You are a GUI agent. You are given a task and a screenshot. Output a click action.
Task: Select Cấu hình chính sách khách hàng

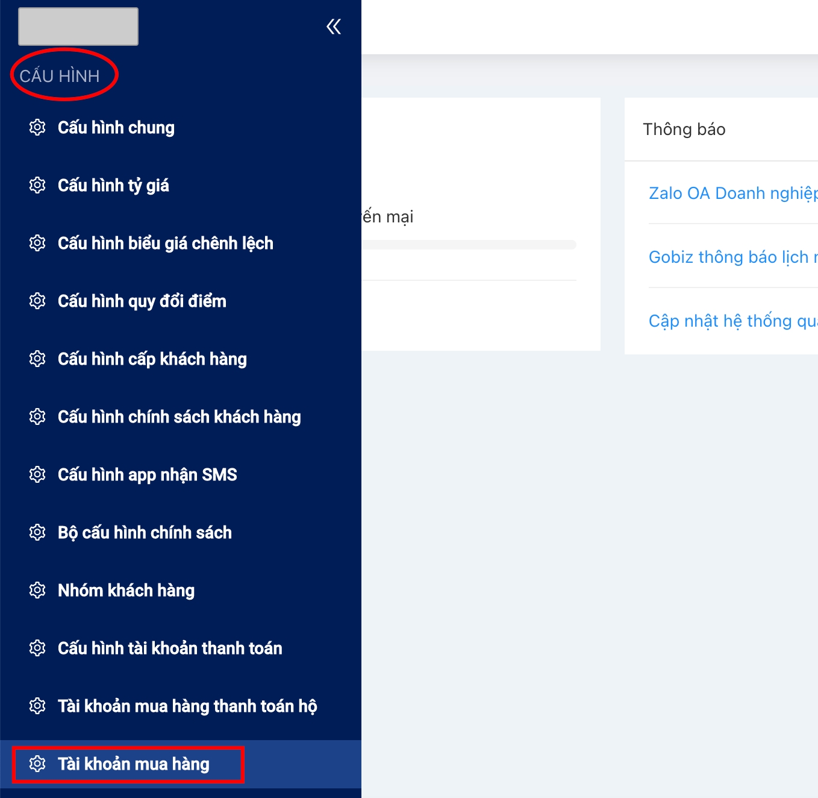pos(179,417)
